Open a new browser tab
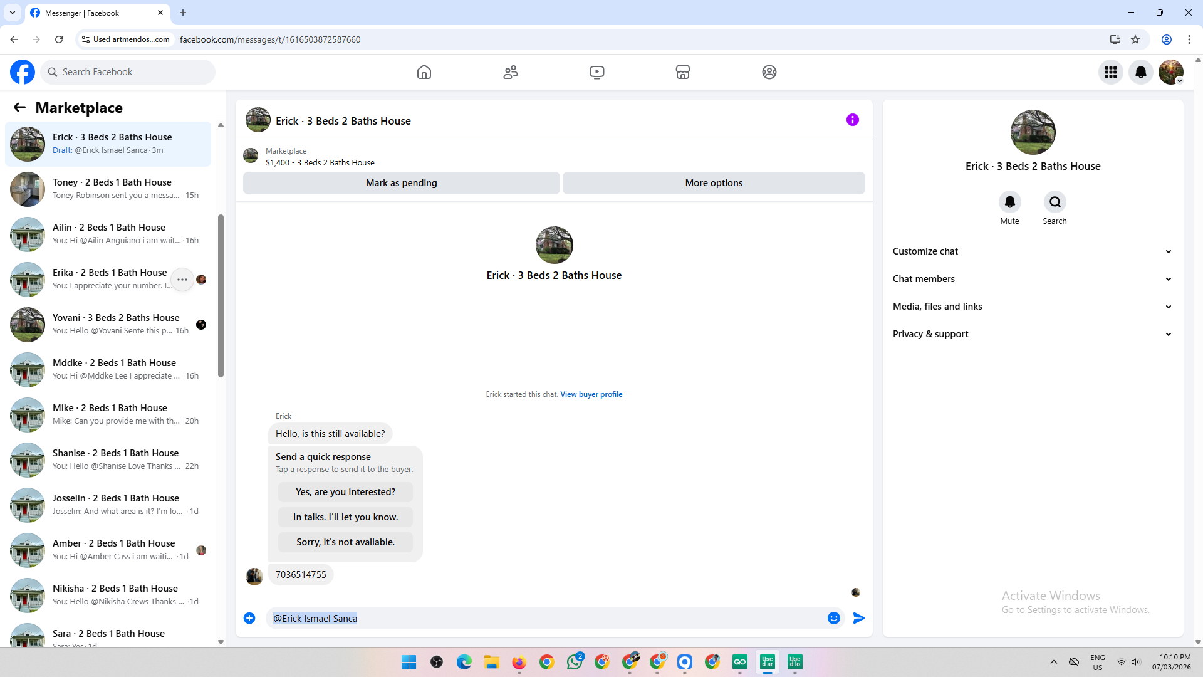 click(183, 13)
